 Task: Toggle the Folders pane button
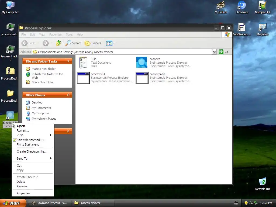click(x=93, y=43)
